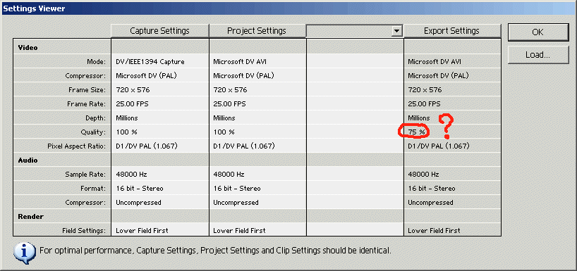577x271 pixels.
Task: Click the Render section heading
Action: pos(30,217)
